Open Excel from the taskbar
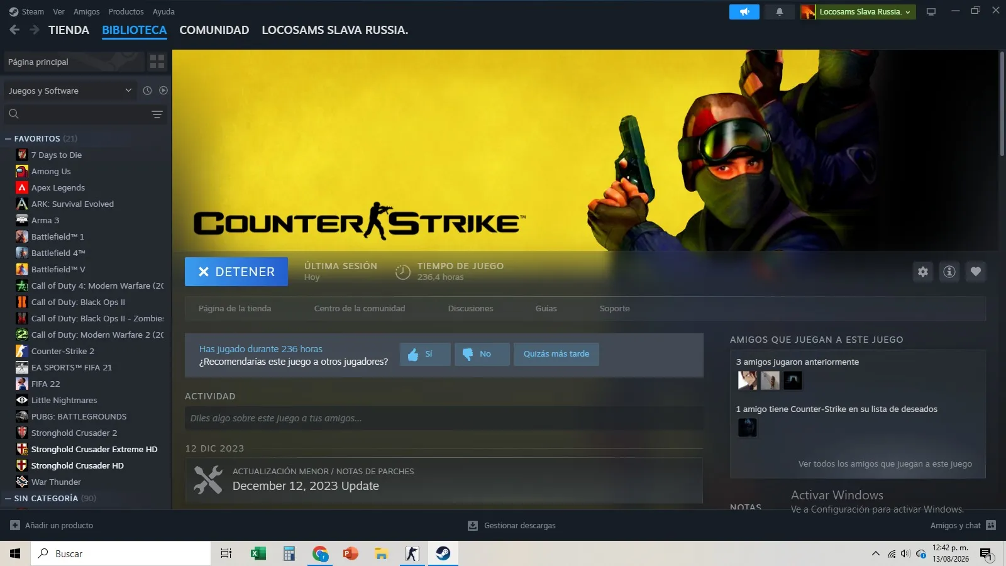The width and height of the screenshot is (1006, 566). pyautogui.click(x=258, y=553)
